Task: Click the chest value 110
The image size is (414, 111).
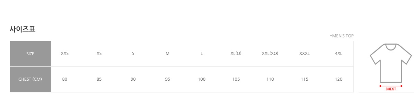Action: [270, 79]
